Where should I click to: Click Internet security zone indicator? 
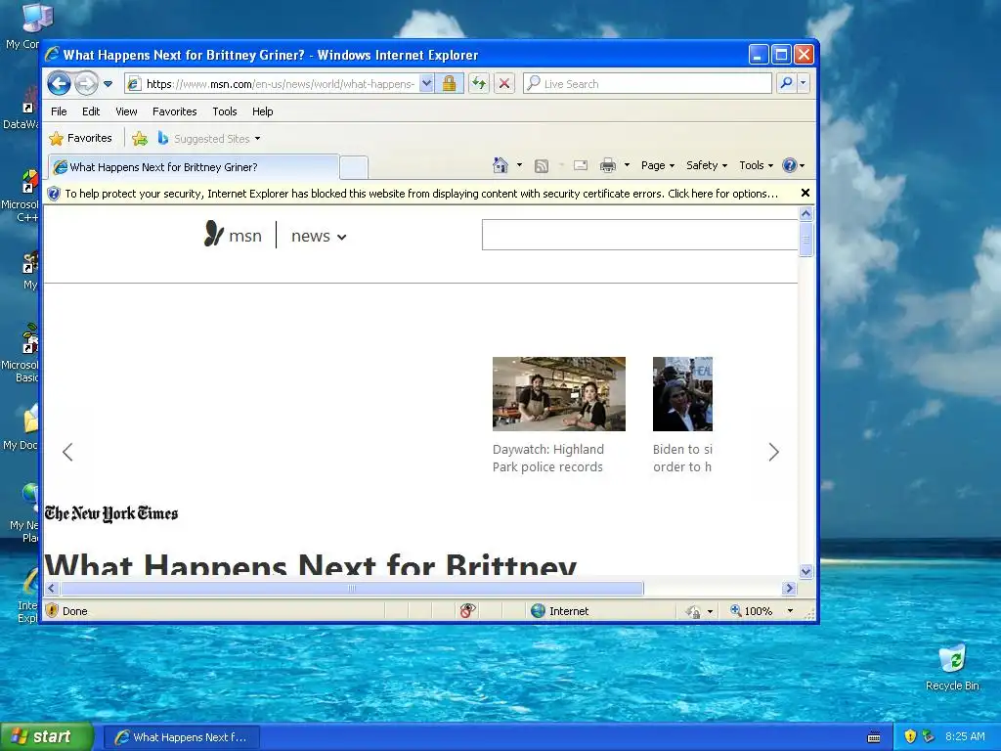click(x=560, y=610)
